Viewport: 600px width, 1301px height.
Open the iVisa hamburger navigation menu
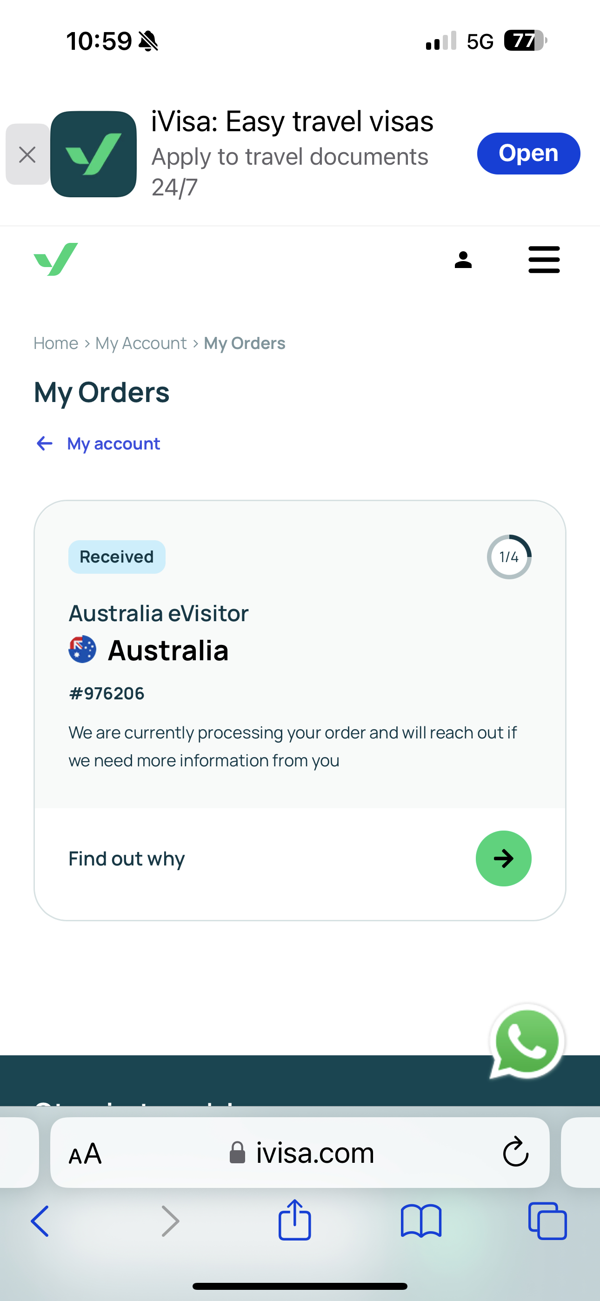(x=544, y=260)
